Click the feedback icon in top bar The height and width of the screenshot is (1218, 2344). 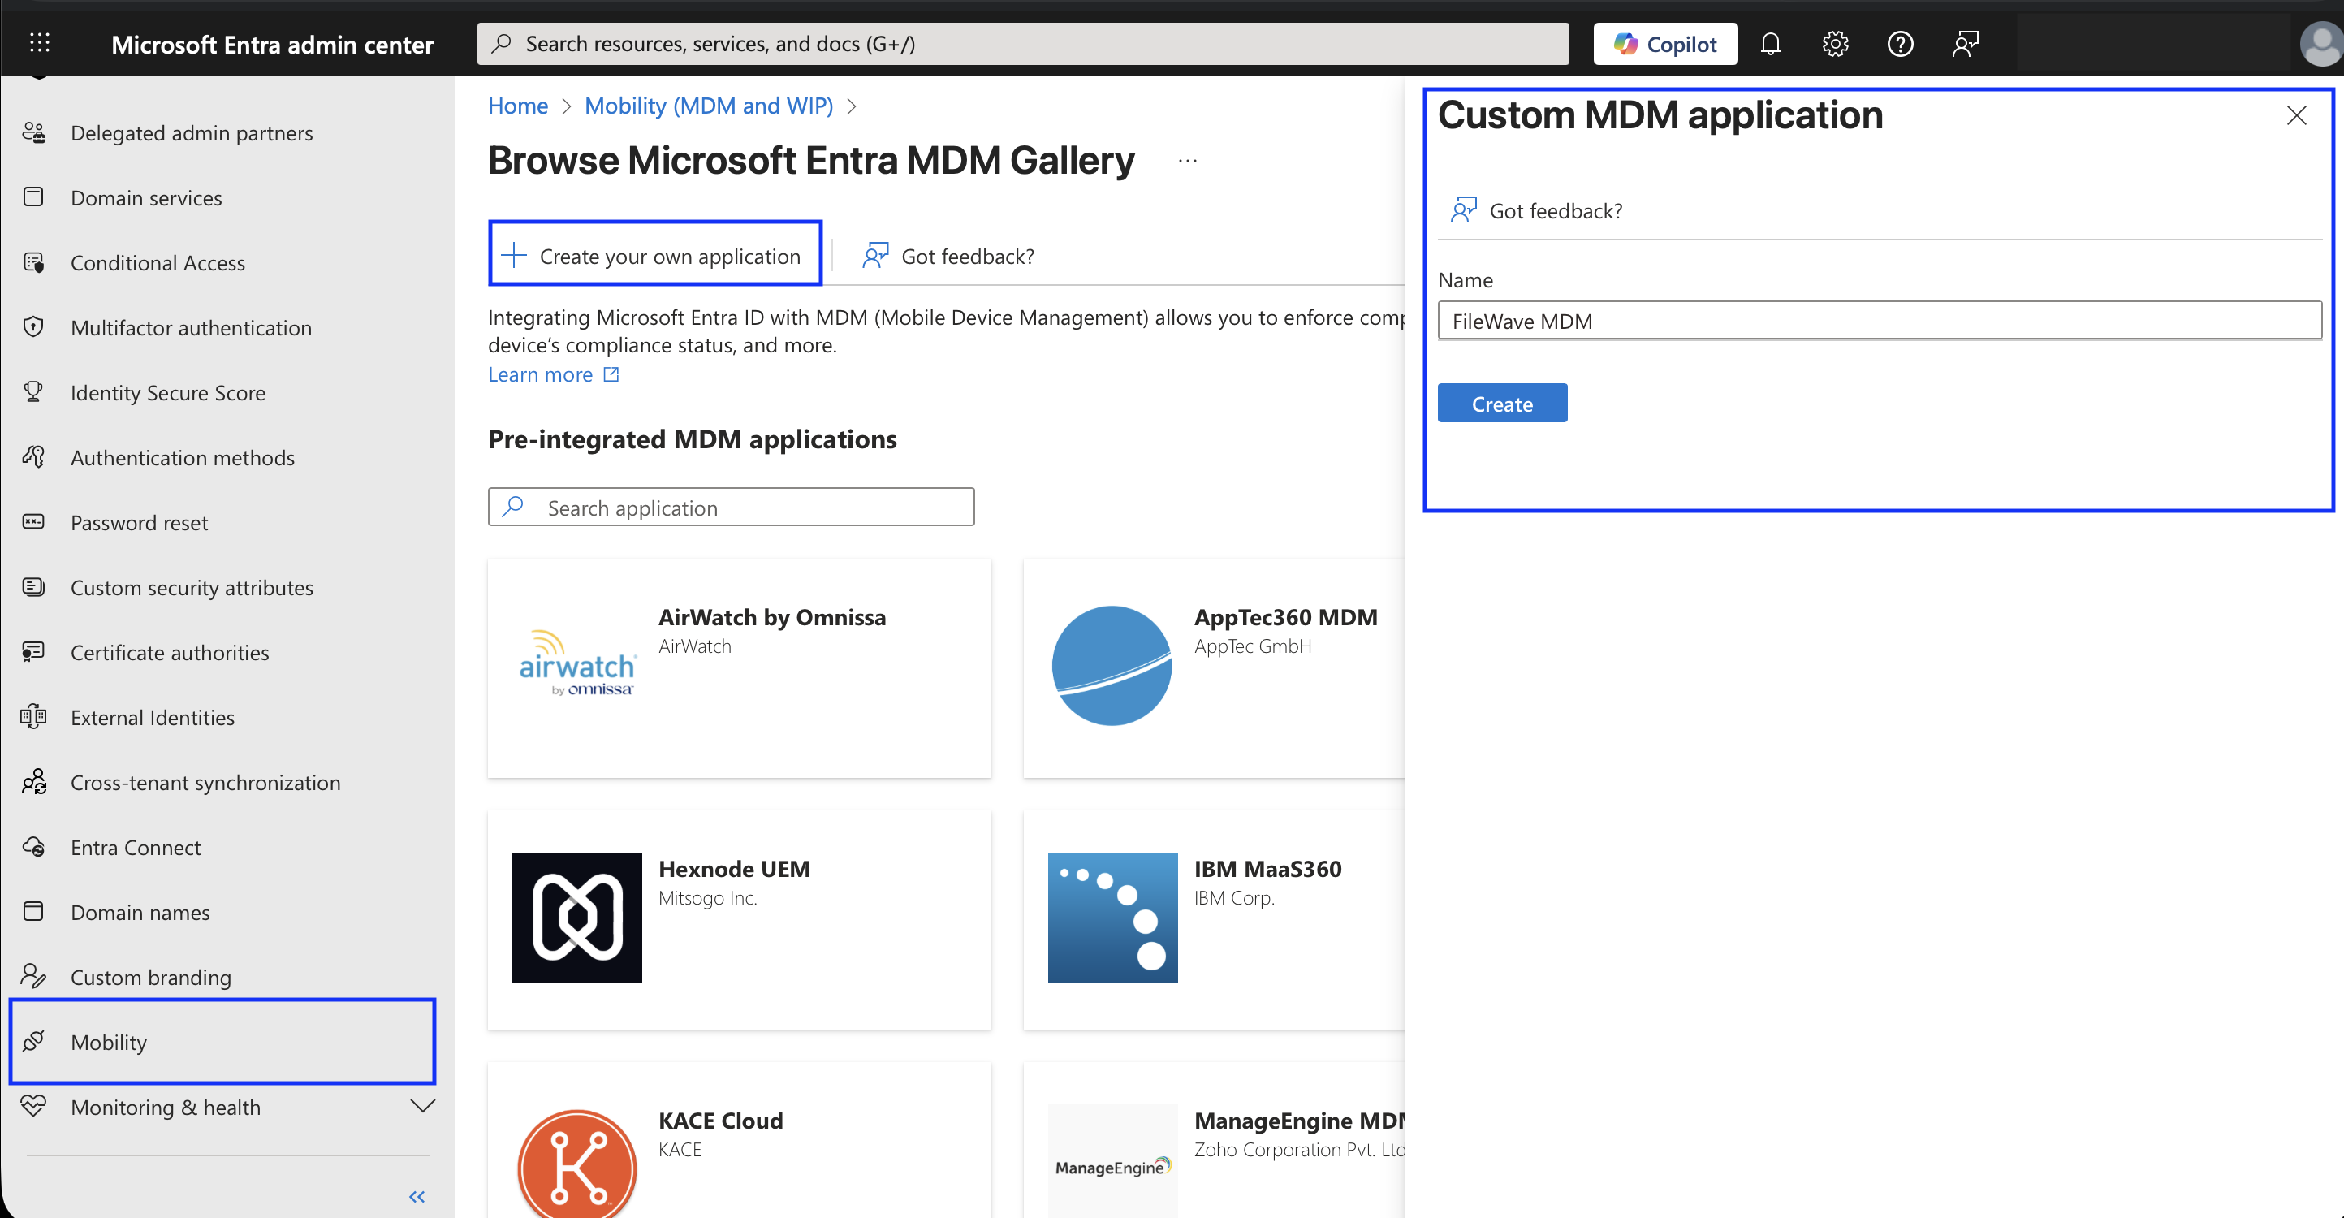pyautogui.click(x=1965, y=44)
